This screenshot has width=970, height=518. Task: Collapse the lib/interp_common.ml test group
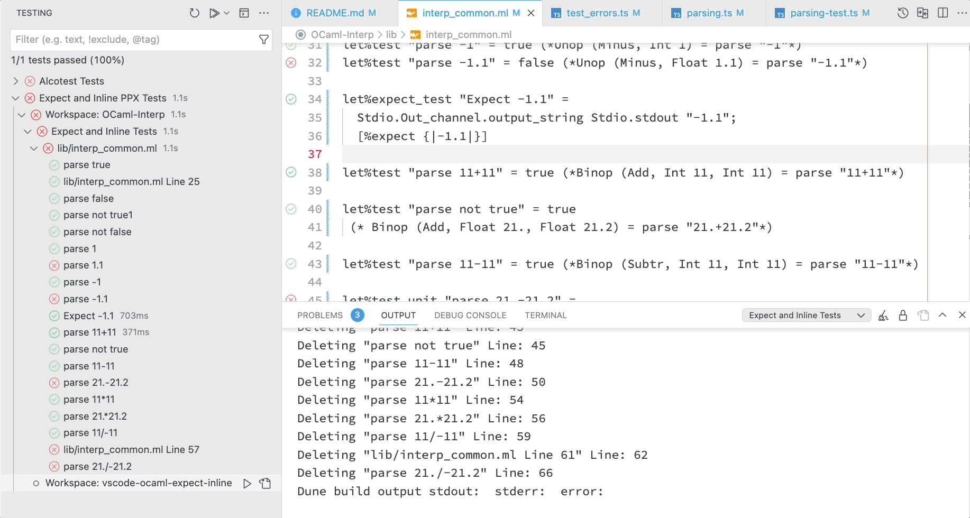pyautogui.click(x=34, y=148)
